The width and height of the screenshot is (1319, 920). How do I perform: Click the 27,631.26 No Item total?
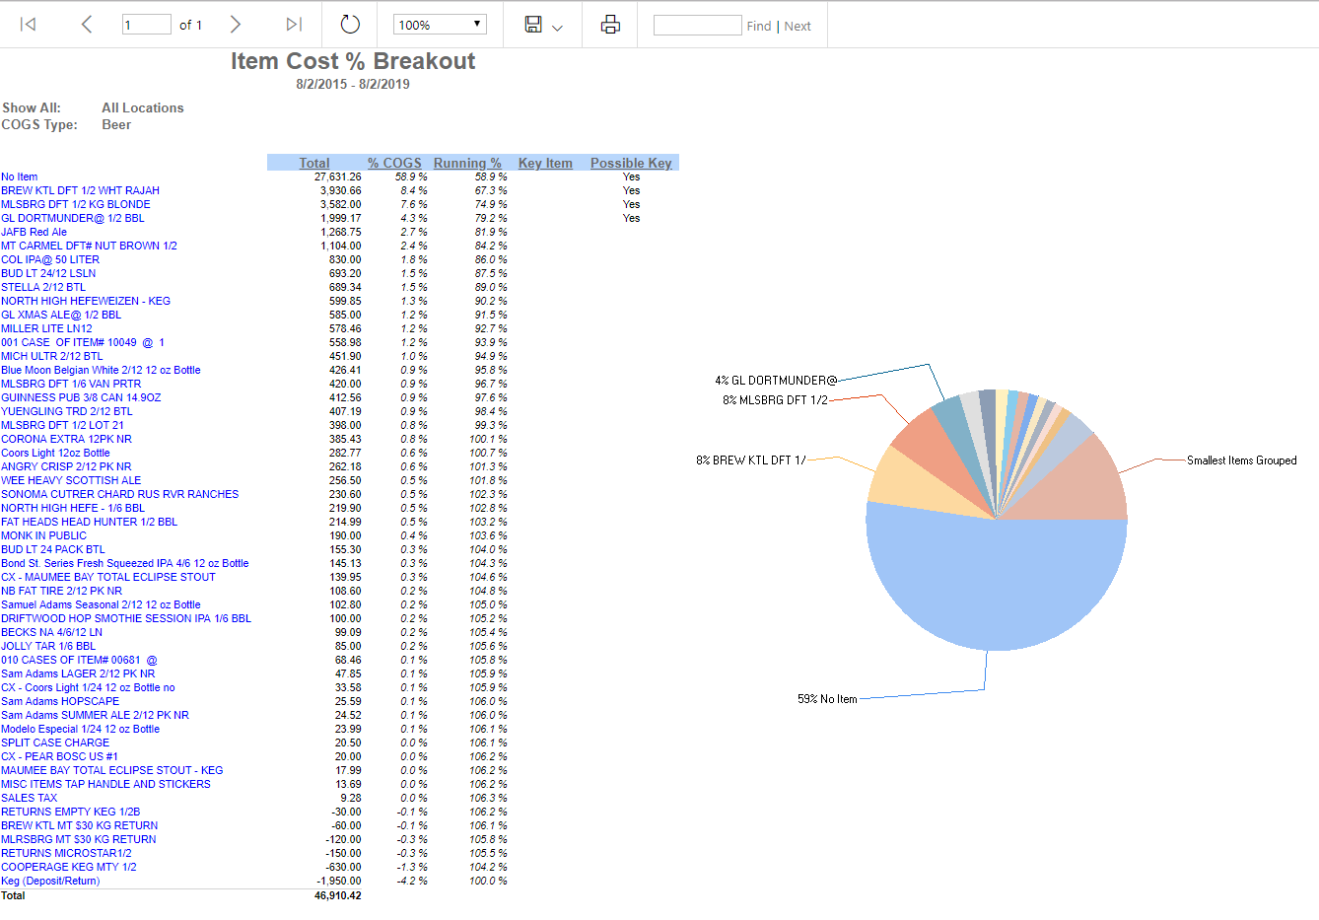pos(338,177)
